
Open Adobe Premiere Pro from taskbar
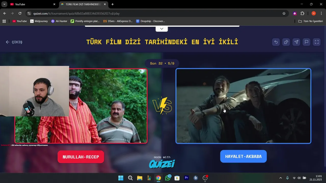pyautogui.click(x=186, y=178)
